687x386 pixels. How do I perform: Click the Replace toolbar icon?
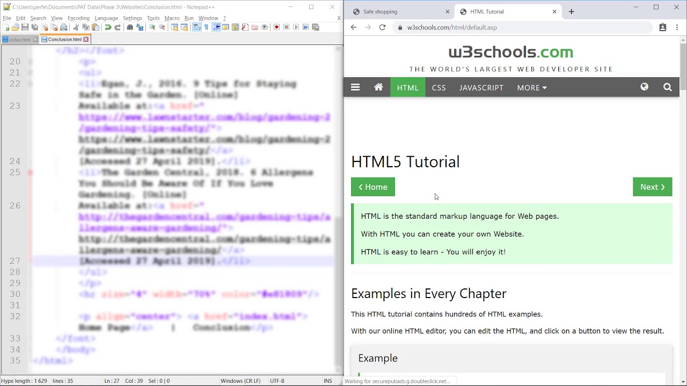point(140,27)
